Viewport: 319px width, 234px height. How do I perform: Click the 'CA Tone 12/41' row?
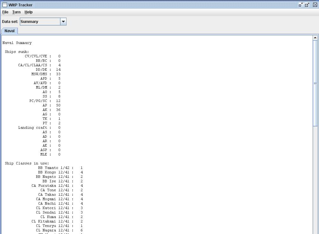tap(61, 190)
